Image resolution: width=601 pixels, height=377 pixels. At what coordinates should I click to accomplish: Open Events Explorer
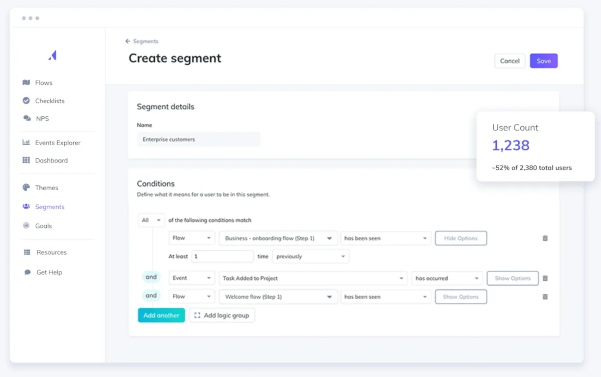tap(58, 143)
